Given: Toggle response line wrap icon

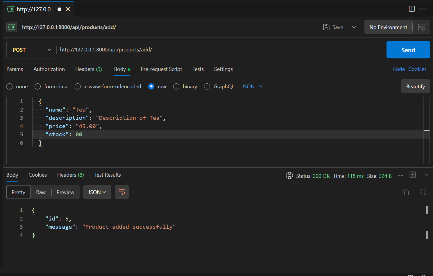Looking at the screenshot, I should tap(122, 192).
